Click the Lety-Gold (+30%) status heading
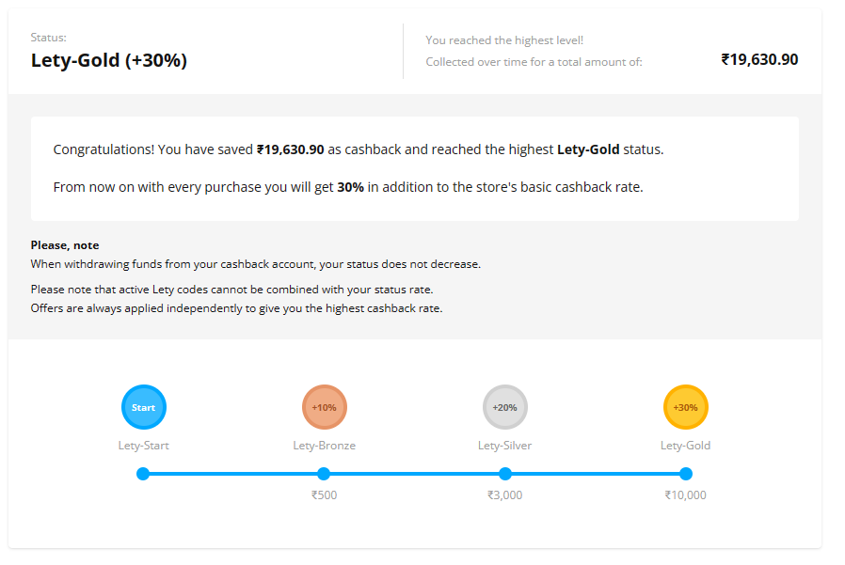 coord(109,60)
